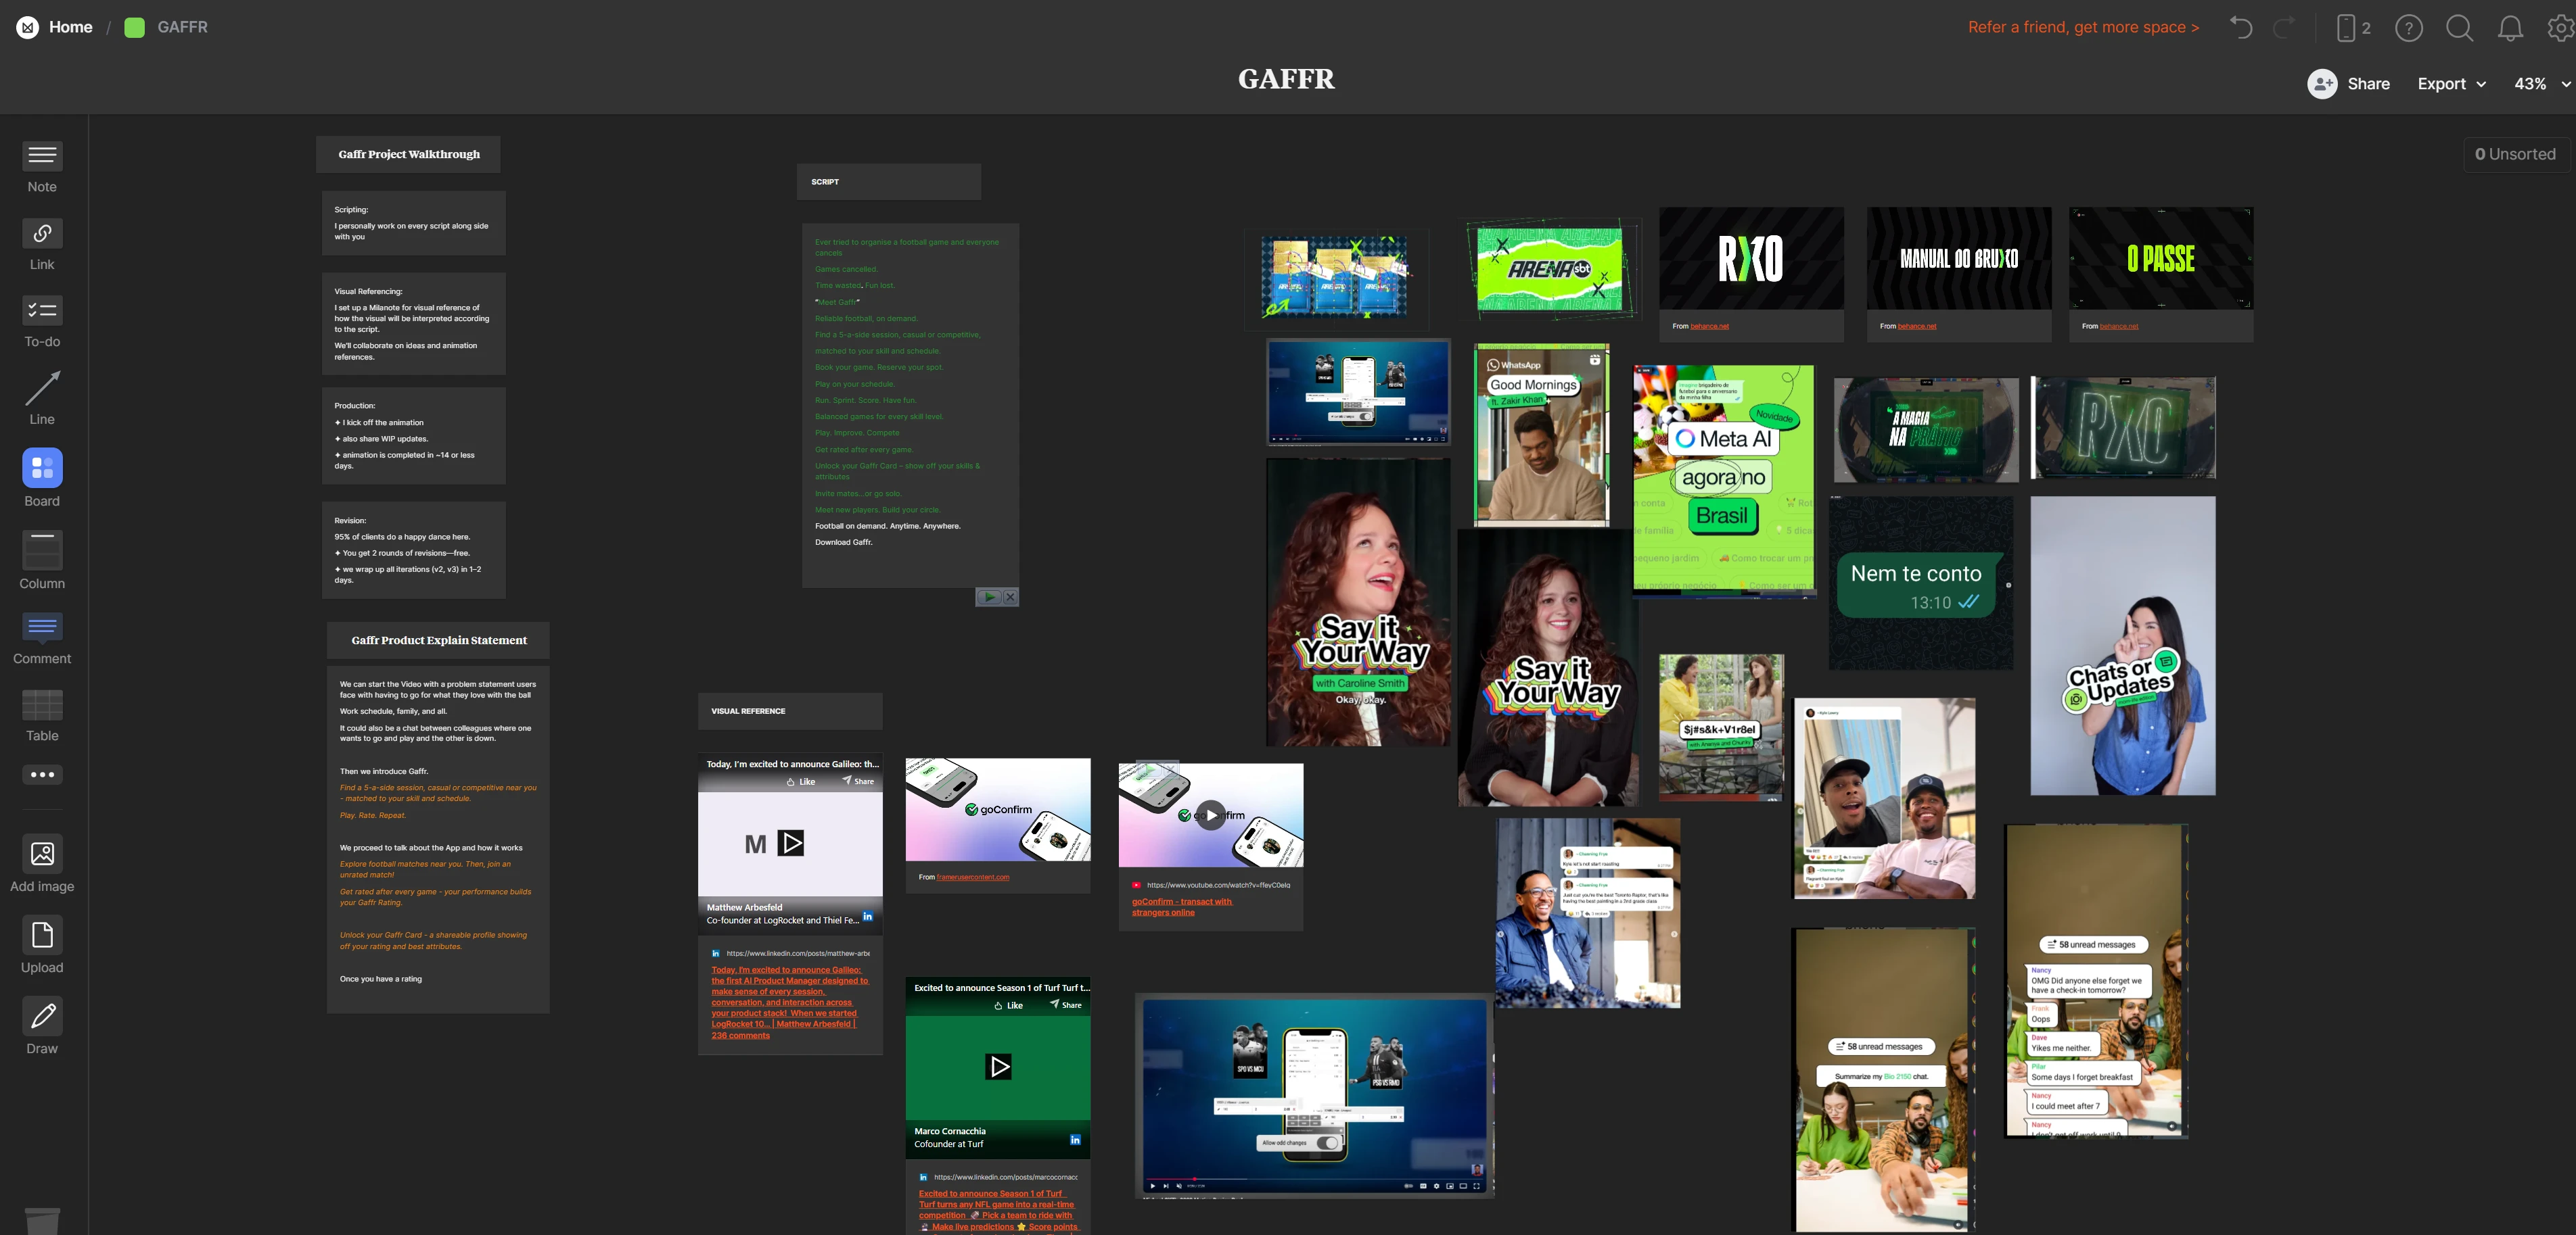Open the search icon

click(2460, 27)
